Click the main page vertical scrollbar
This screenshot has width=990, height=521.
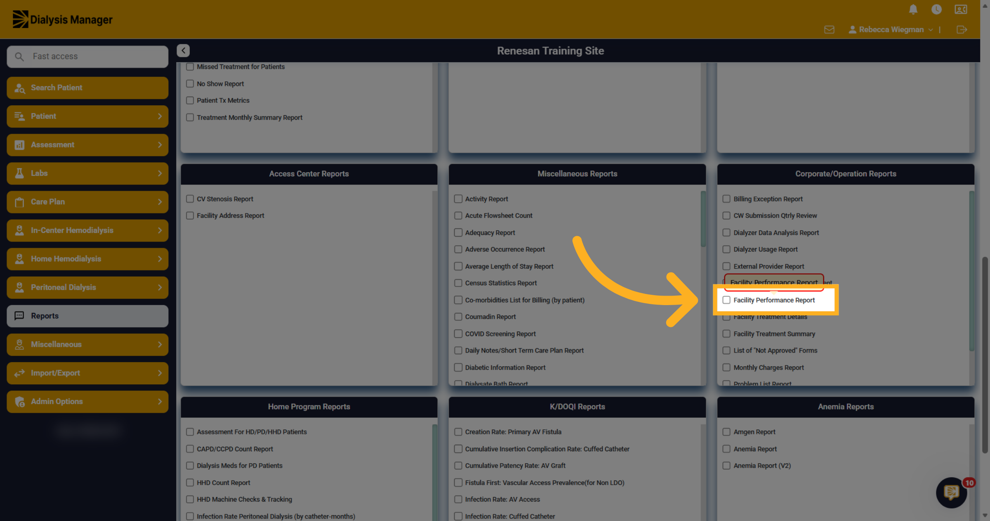985,355
